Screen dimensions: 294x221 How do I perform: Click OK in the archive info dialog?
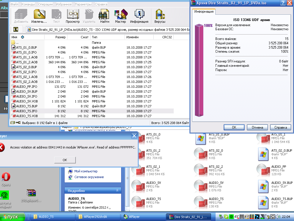click(234, 127)
